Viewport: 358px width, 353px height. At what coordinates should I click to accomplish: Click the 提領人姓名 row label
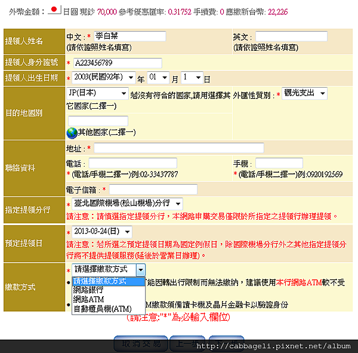point(24,41)
